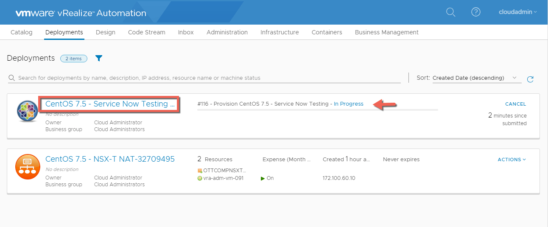
Task: Click the CentOS logo deployment icon
Action: [28, 111]
